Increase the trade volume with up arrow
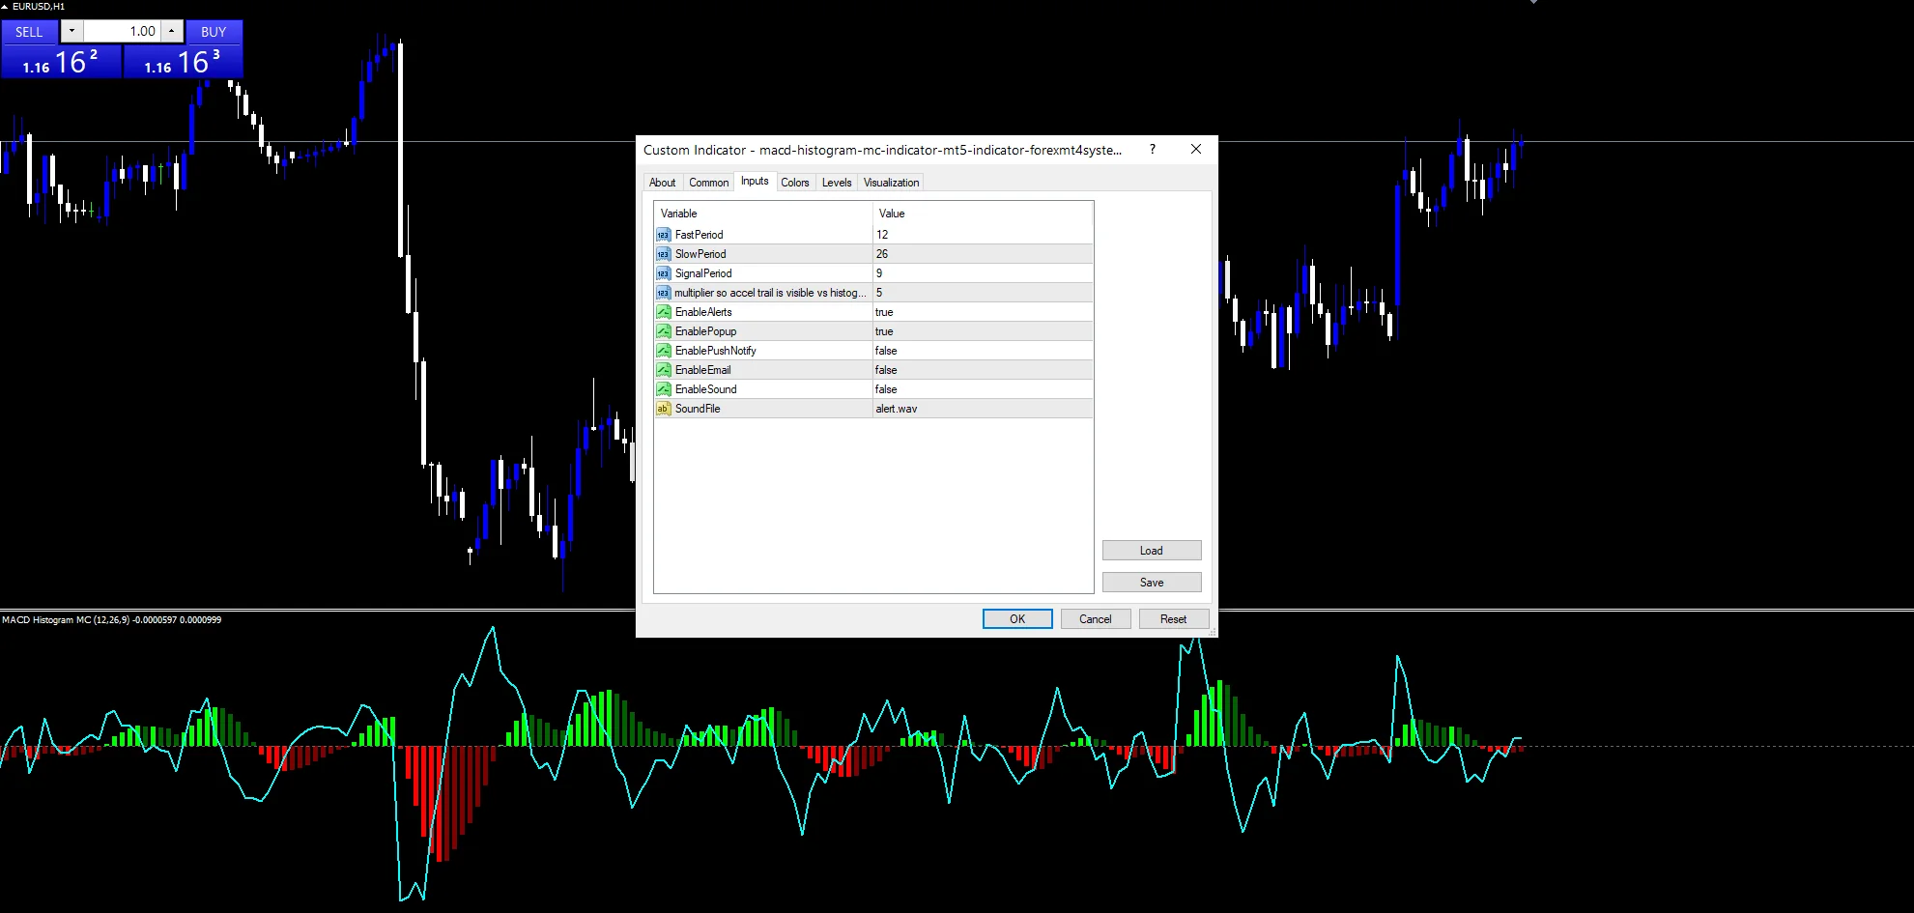1914x913 pixels. coord(171,31)
